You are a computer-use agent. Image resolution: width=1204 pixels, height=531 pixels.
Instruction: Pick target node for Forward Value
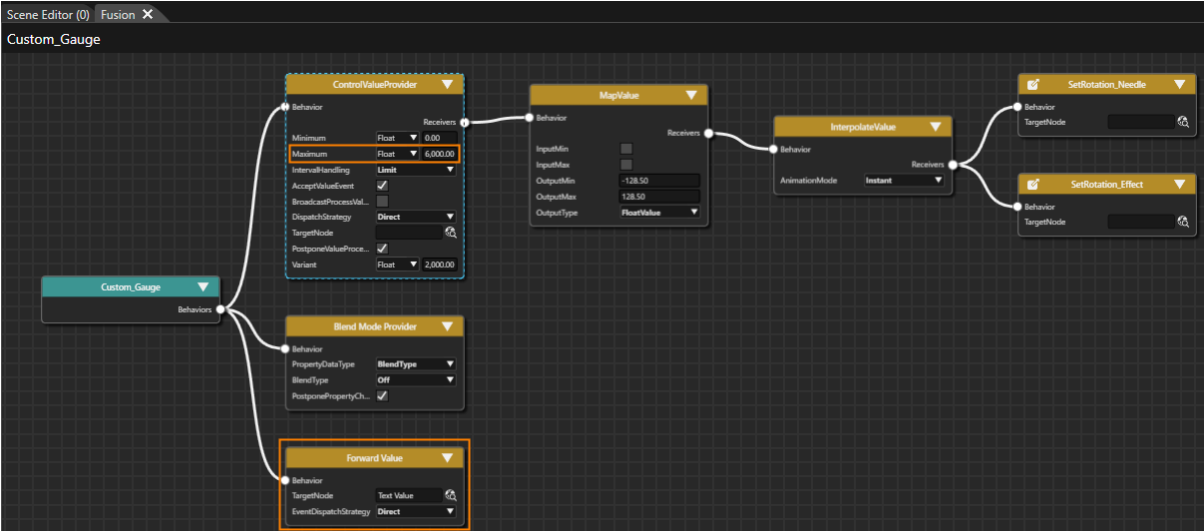tap(450, 495)
